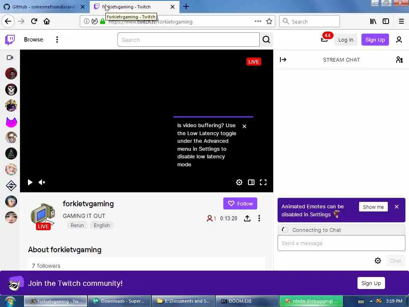The height and width of the screenshot is (307, 409).
Task: Open the chat community users list icon
Action: coord(399,60)
